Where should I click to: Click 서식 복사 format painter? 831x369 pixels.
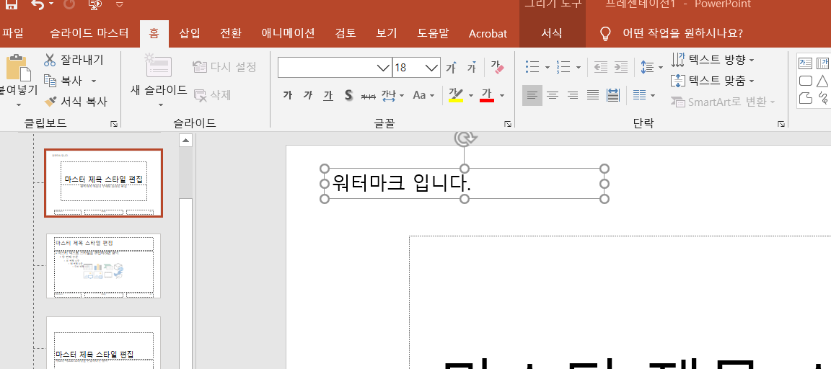tap(75, 101)
